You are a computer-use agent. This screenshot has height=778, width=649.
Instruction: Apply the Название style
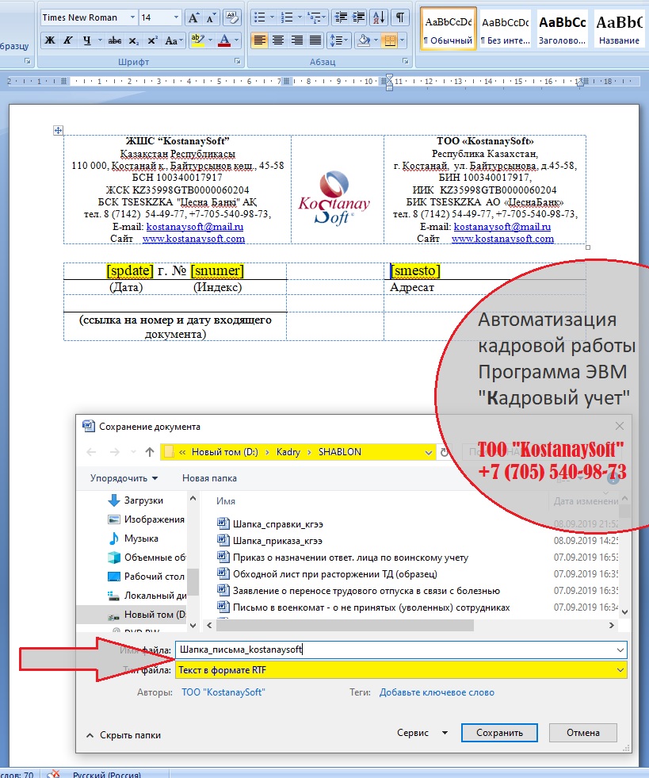619,29
